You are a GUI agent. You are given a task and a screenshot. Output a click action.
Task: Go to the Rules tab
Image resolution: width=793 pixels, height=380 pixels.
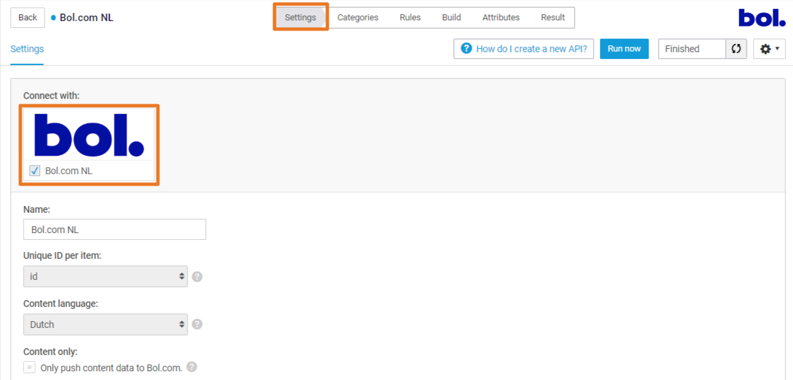tap(410, 18)
